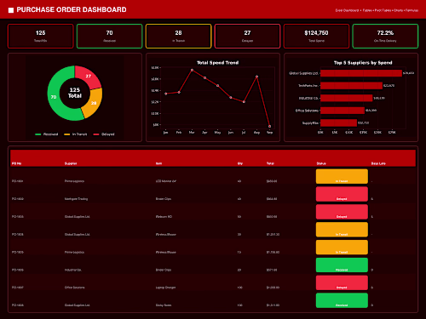Image resolution: width=426 pixels, height=319 pixels.
Task: Click the LCD Monitor 24" item cell
Action: [x=166, y=181]
